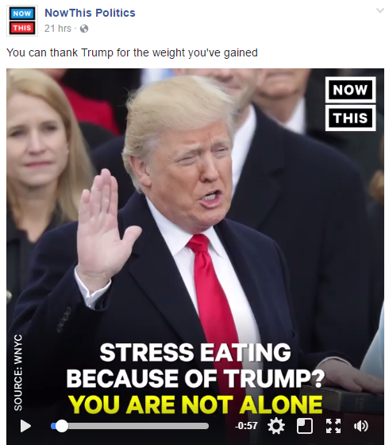Click the post text about weight gained
Image resolution: width=385 pixels, height=445 pixels.
[132, 52]
